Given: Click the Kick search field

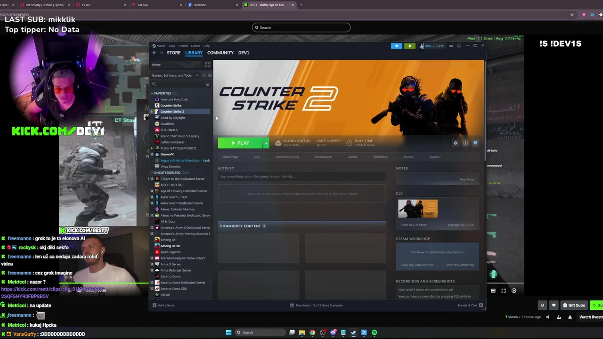Looking at the screenshot, I should coord(301,27).
